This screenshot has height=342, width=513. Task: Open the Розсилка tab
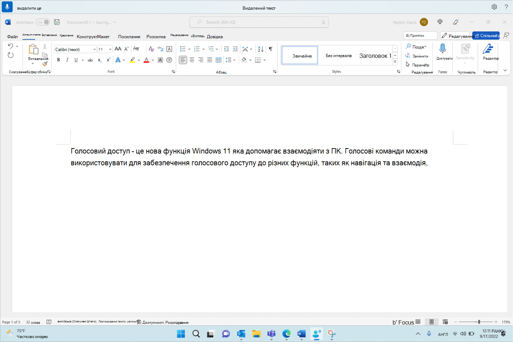click(x=156, y=36)
